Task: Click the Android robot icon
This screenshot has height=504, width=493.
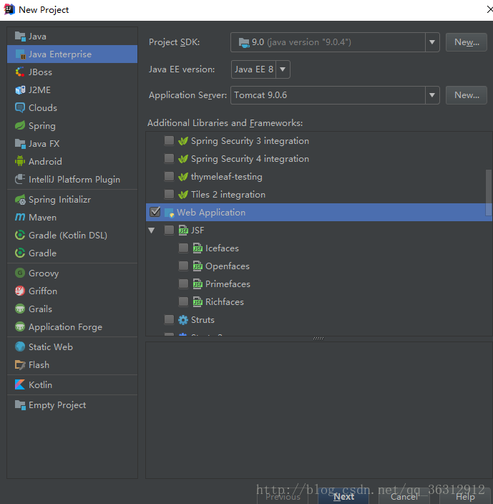Action: [20, 161]
